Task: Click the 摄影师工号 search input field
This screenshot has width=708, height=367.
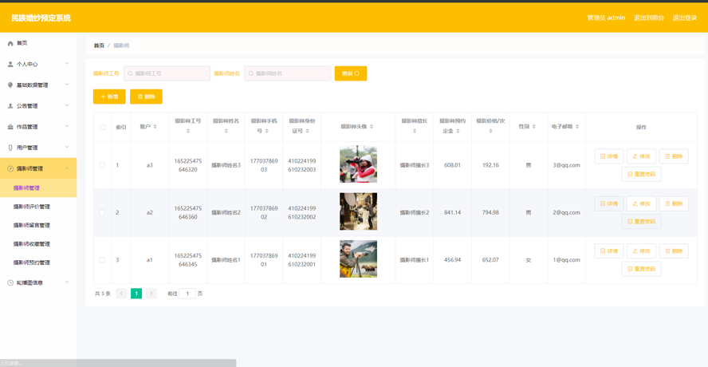Action: pos(167,73)
